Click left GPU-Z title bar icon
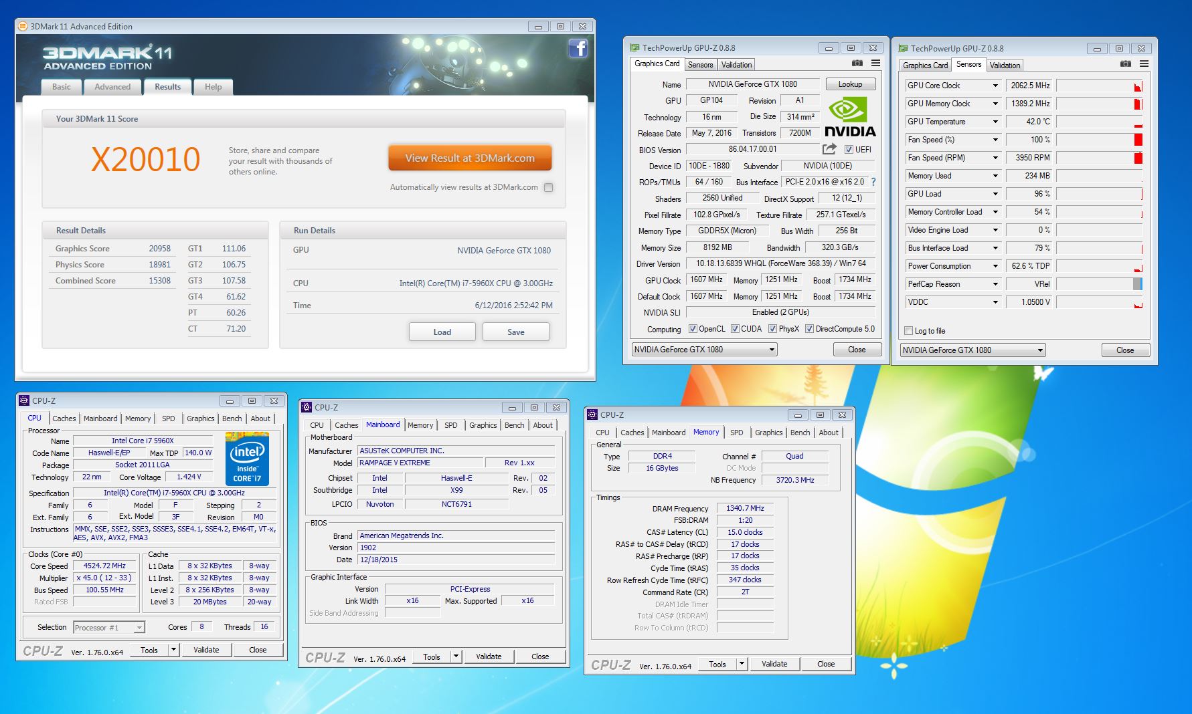The width and height of the screenshot is (1192, 714). tap(634, 47)
